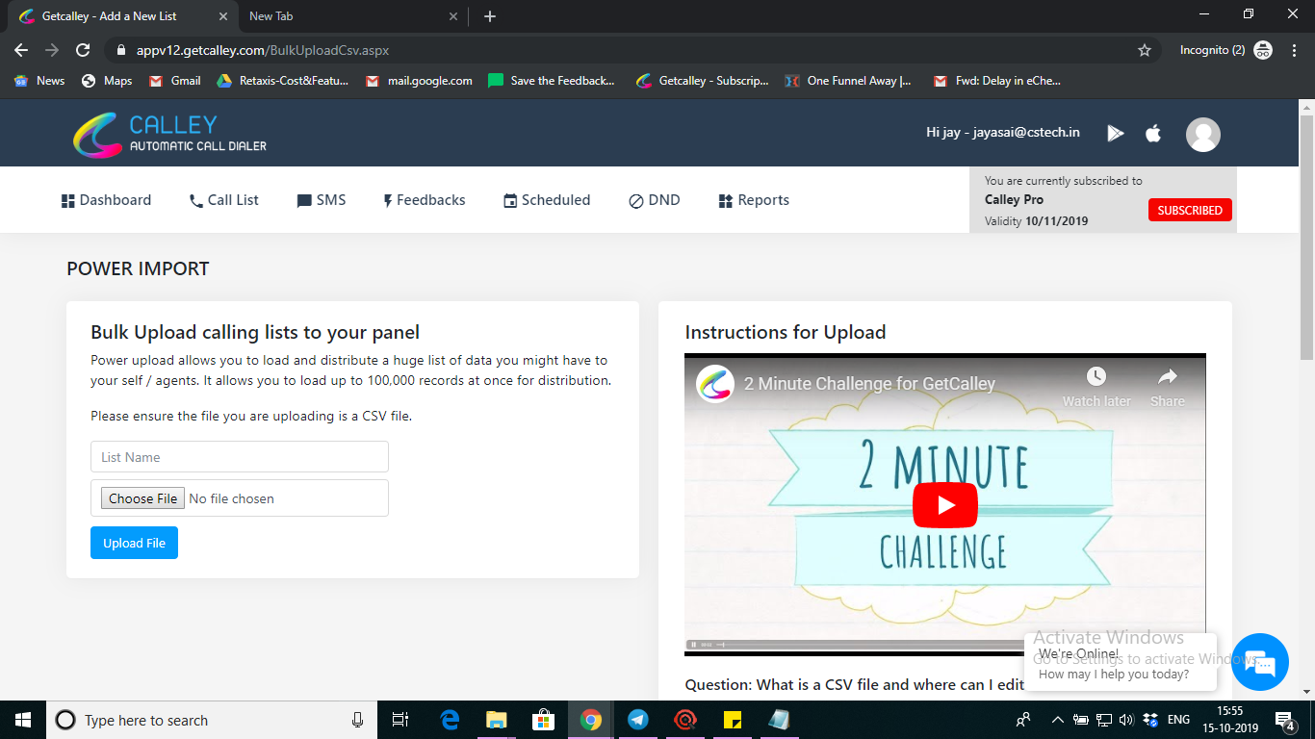Image resolution: width=1315 pixels, height=739 pixels.
Task: Open the video title link
Action: click(869, 383)
